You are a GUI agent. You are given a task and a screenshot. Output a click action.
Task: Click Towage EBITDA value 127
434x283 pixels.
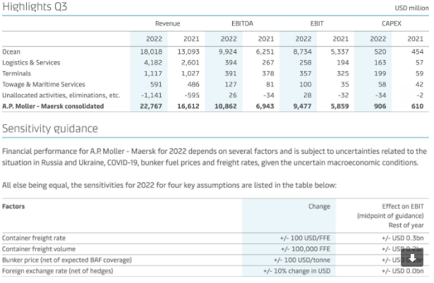coord(231,84)
